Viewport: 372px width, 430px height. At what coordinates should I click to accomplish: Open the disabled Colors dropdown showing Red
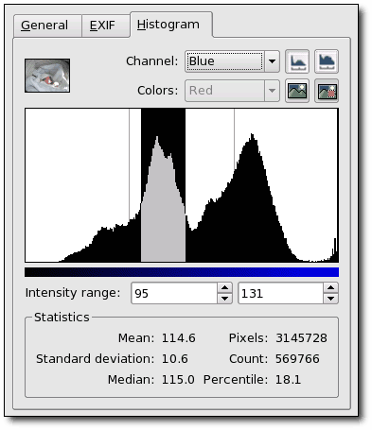(x=232, y=91)
